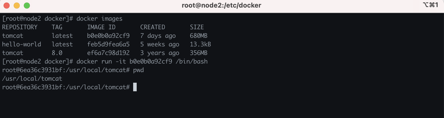Click the pwd command text
Viewport: 444px width, 118px height.
[x=138, y=70]
